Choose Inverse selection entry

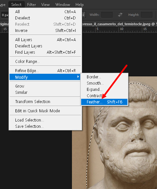point(45,31)
